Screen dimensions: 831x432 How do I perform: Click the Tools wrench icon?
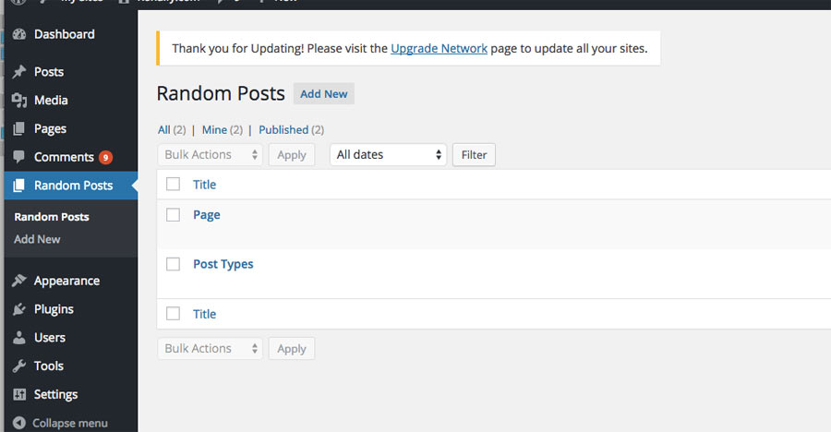19,366
